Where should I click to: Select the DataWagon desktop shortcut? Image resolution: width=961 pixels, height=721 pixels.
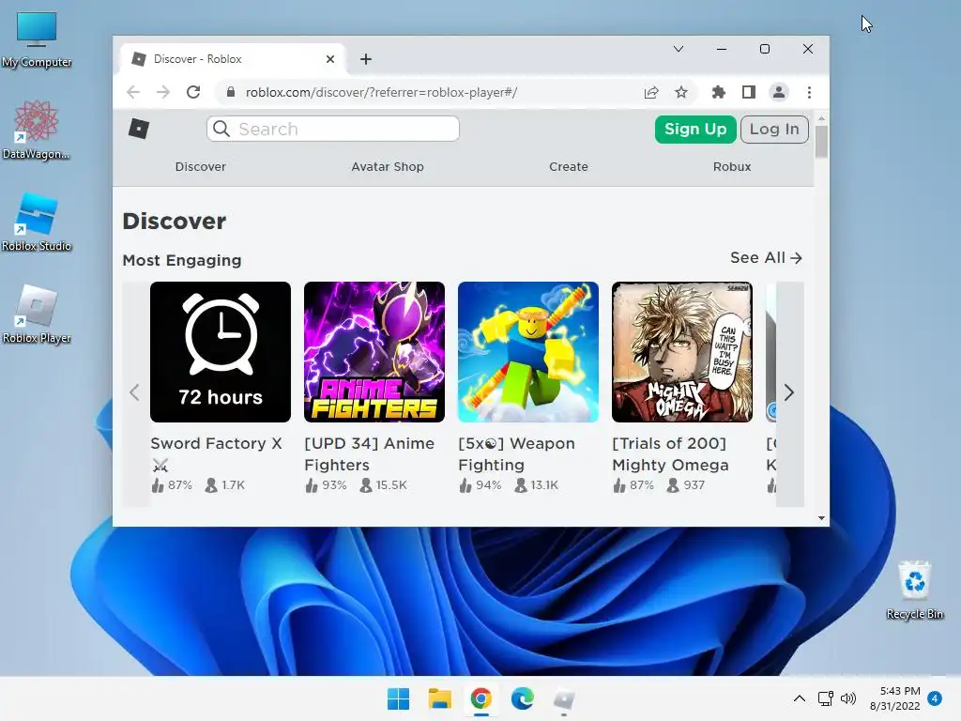coord(37,130)
